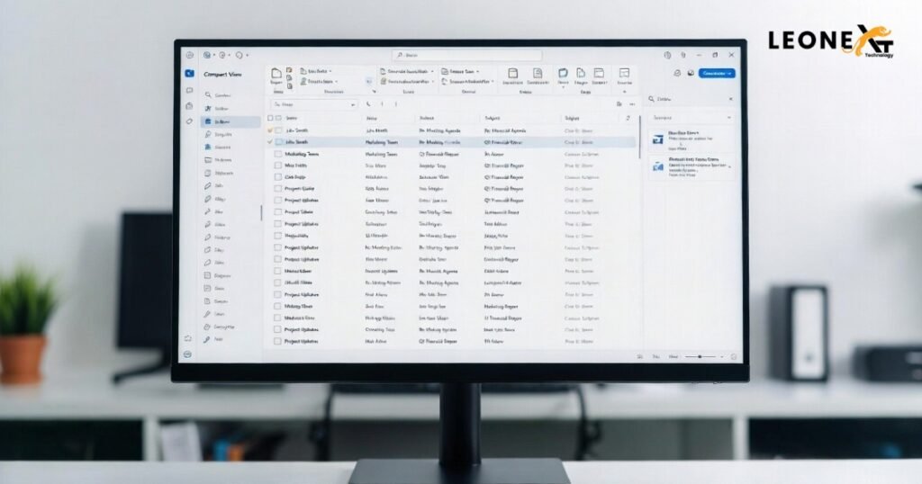Open the first result card thumbnail in right panel
Screen dimensions: 922x484
(x=657, y=139)
